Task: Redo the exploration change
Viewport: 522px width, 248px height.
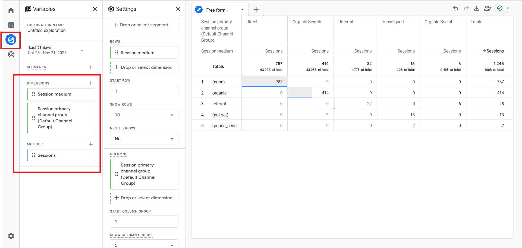Action: point(466,8)
